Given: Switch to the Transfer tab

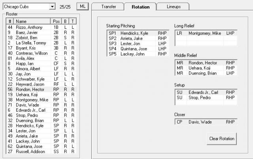Looking at the screenshot, I should pyautogui.click(x=108, y=7).
